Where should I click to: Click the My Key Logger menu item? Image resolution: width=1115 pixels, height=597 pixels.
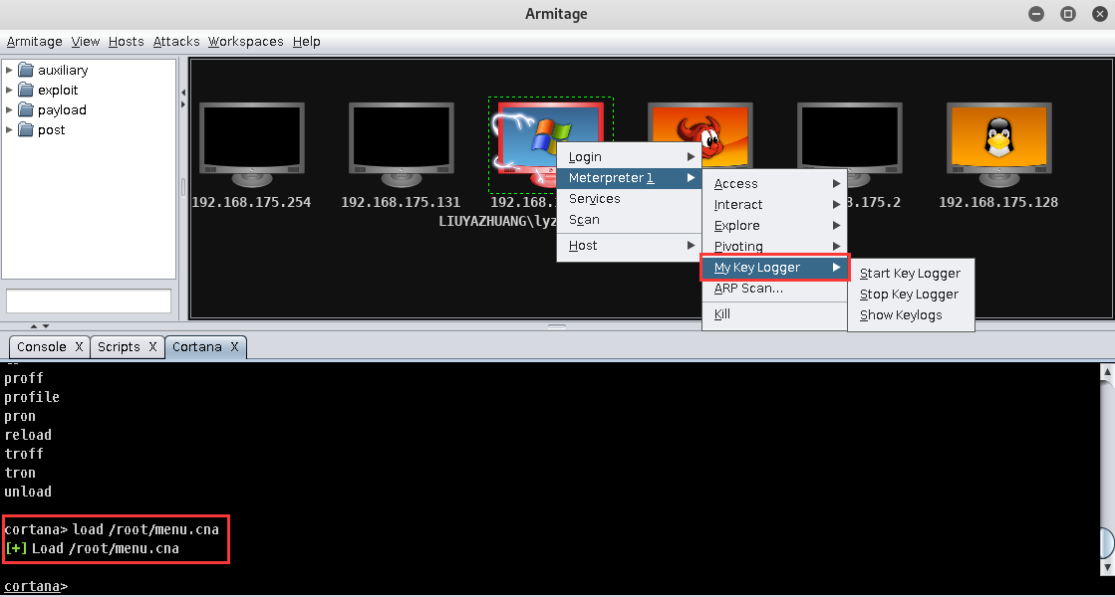[774, 267]
